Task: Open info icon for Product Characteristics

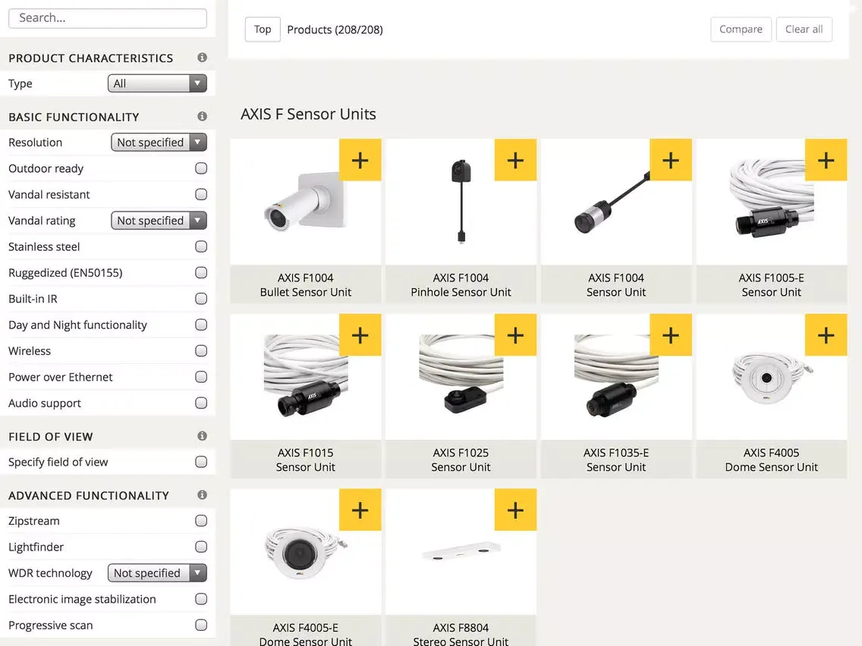Action: coord(203,57)
